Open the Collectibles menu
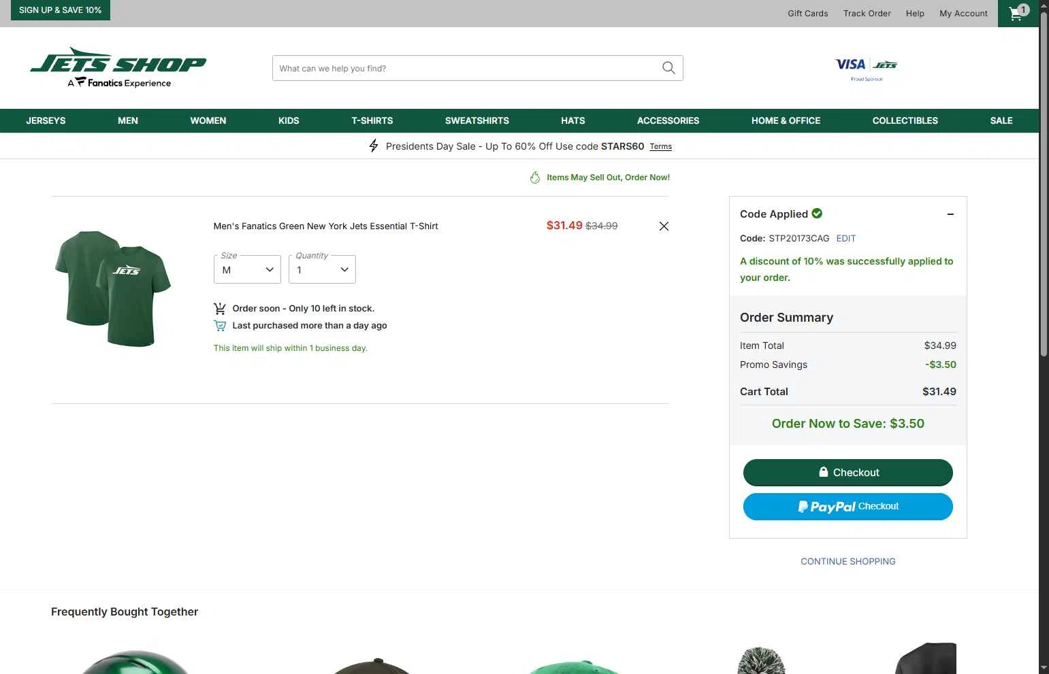The image size is (1049, 674). (905, 120)
